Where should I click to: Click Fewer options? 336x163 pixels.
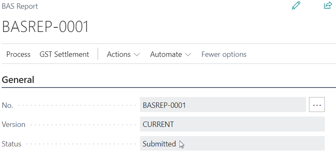pos(224,54)
